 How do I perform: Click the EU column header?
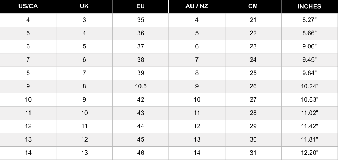140,6
